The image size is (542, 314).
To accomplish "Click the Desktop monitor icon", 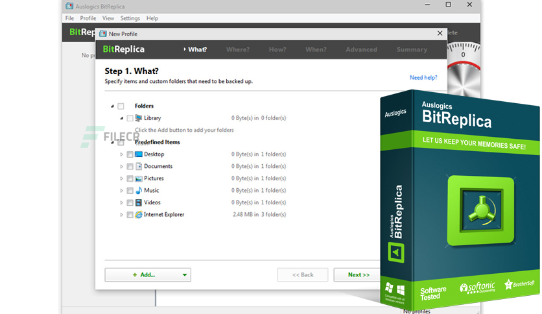I will pyautogui.click(x=139, y=154).
